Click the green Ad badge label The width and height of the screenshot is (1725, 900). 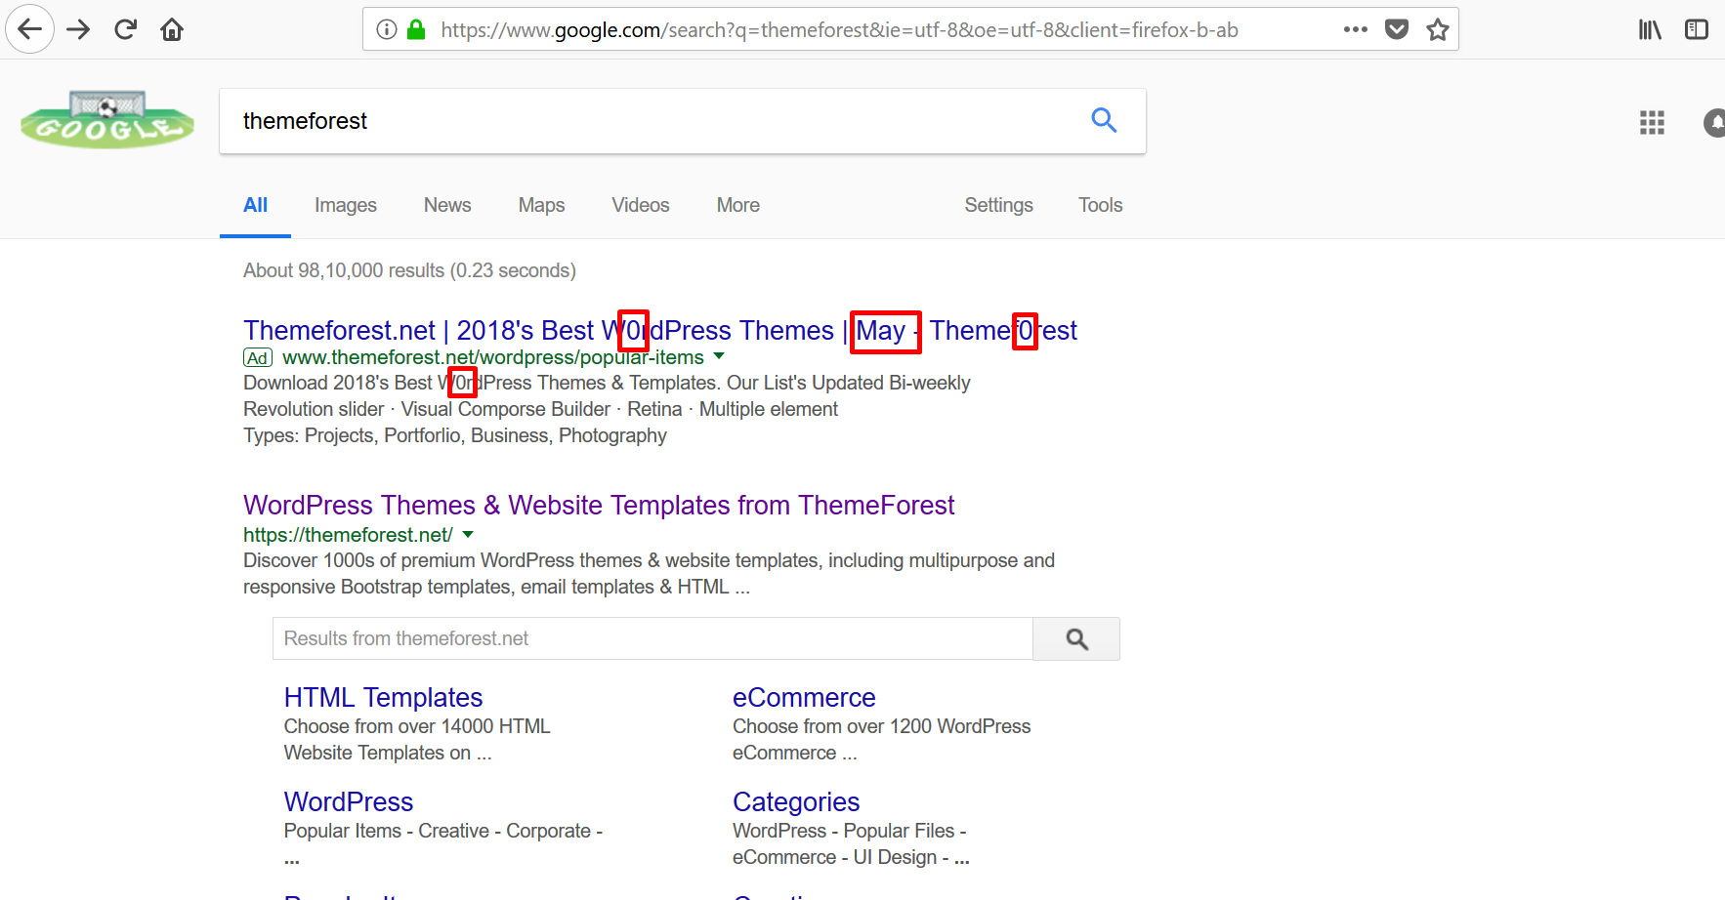[258, 358]
